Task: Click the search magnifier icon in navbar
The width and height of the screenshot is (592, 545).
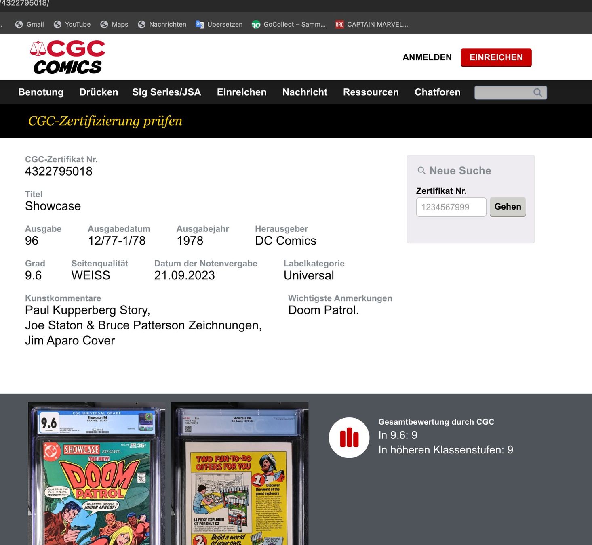Action: [x=537, y=92]
